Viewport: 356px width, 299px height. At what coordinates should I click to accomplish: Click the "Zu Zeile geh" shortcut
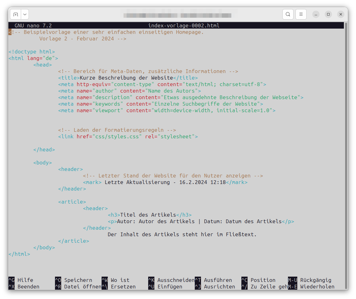point(270,287)
